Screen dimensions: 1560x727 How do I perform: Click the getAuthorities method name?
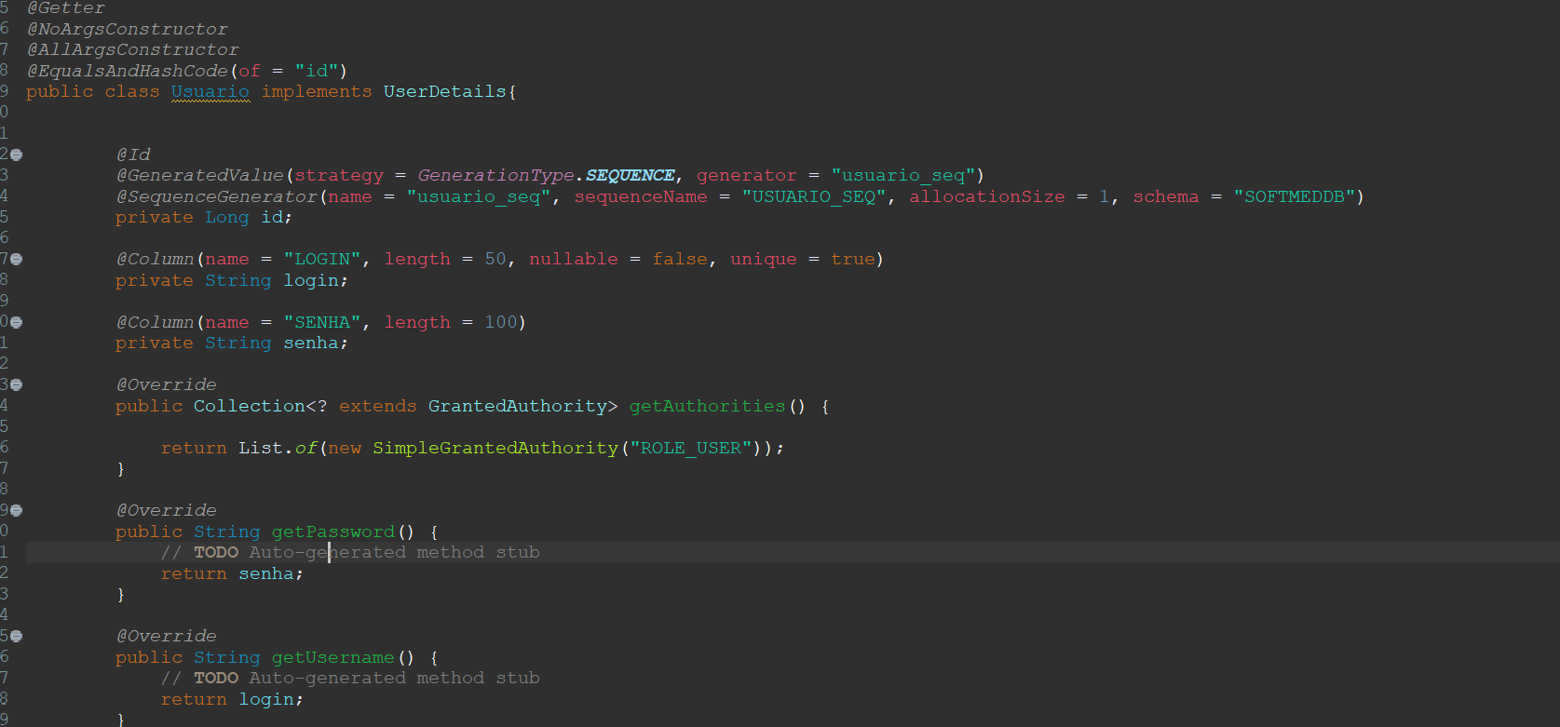point(708,406)
